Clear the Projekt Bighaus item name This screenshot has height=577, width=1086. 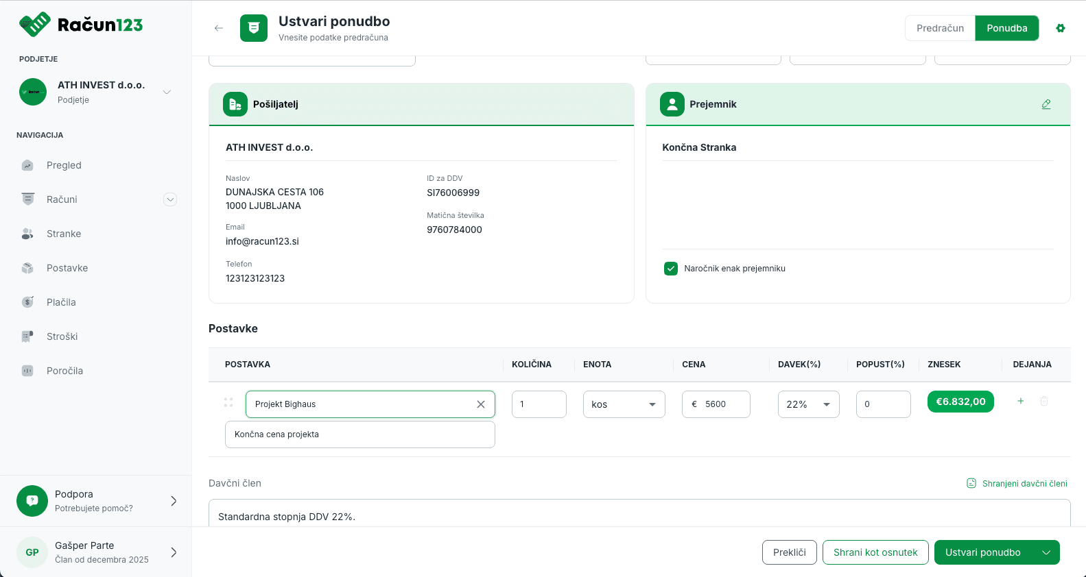pyautogui.click(x=481, y=404)
